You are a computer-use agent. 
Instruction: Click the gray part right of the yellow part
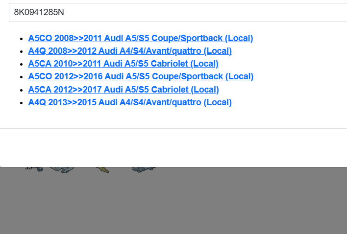point(144,169)
